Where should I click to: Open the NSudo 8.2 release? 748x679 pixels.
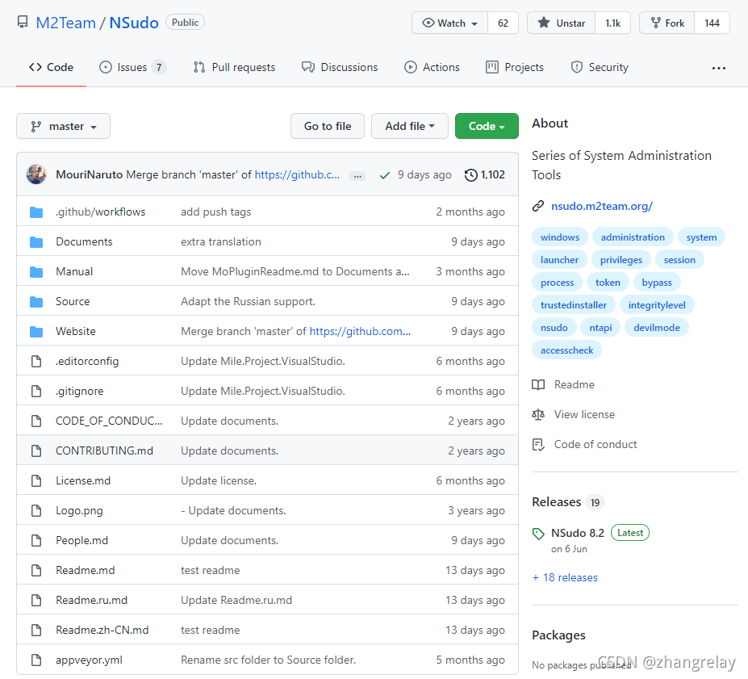578,533
